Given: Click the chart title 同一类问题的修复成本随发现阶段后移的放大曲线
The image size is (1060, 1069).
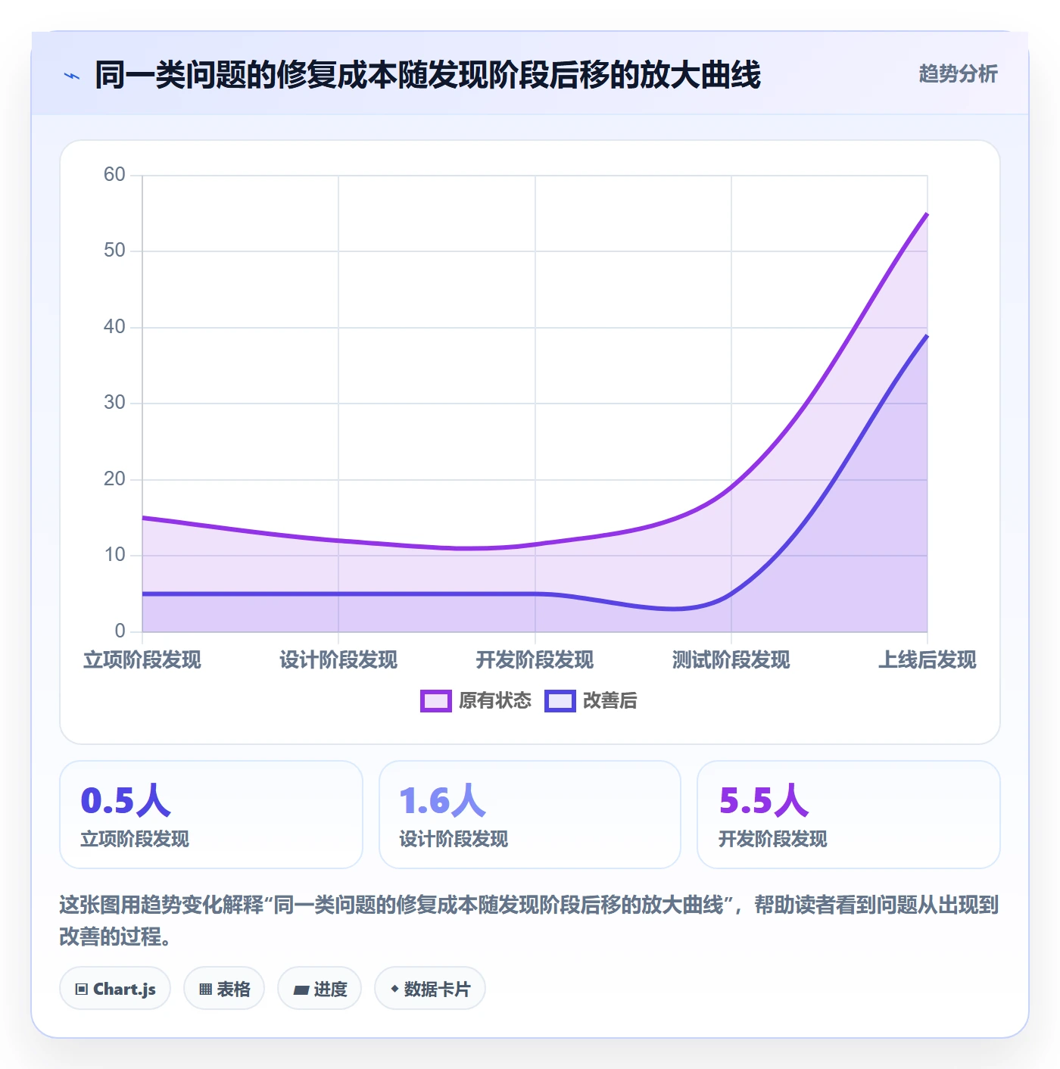Looking at the screenshot, I should (428, 75).
